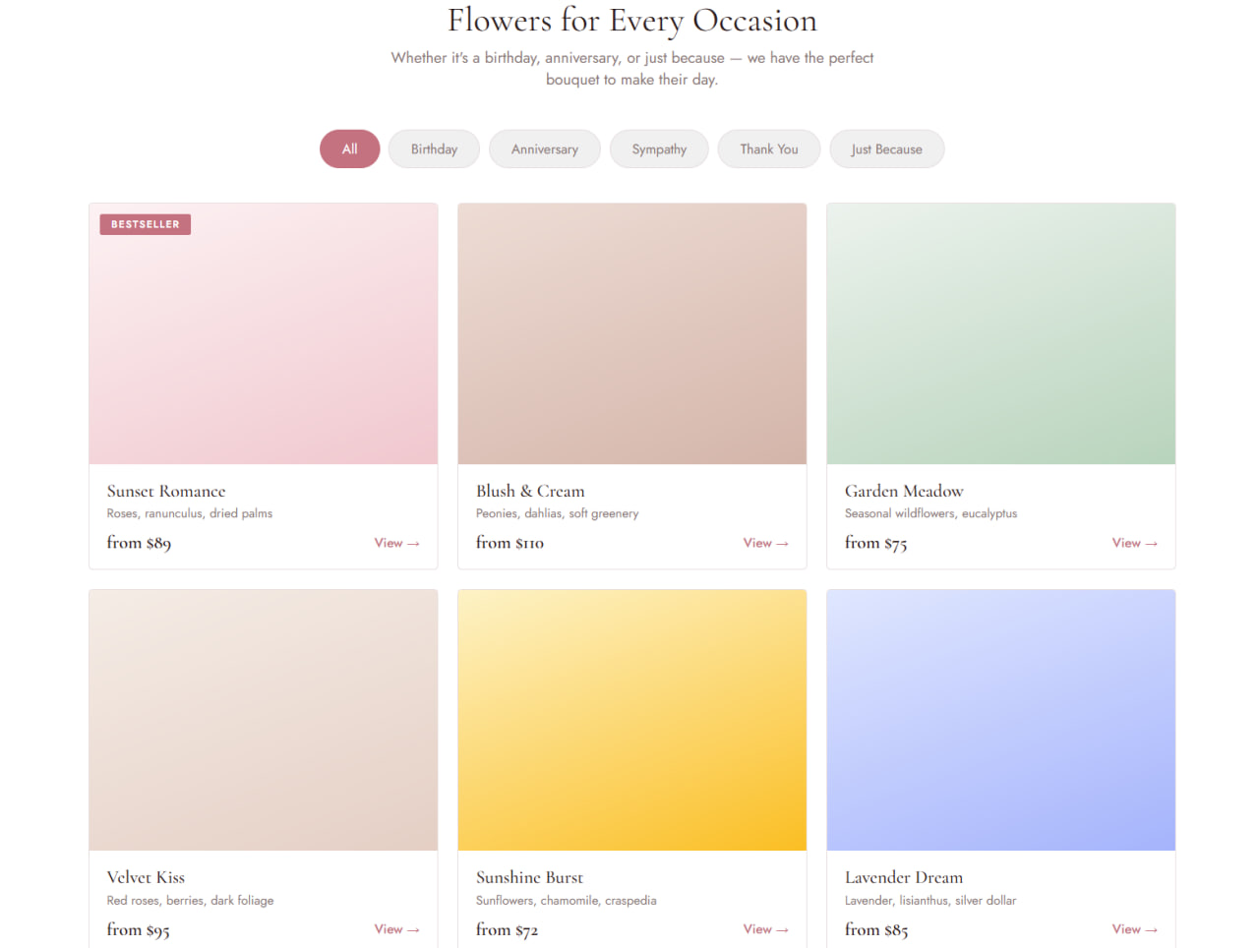1259x948 pixels.
Task: View the Sunshine Burst bouquet
Action: tap(765, 929)
